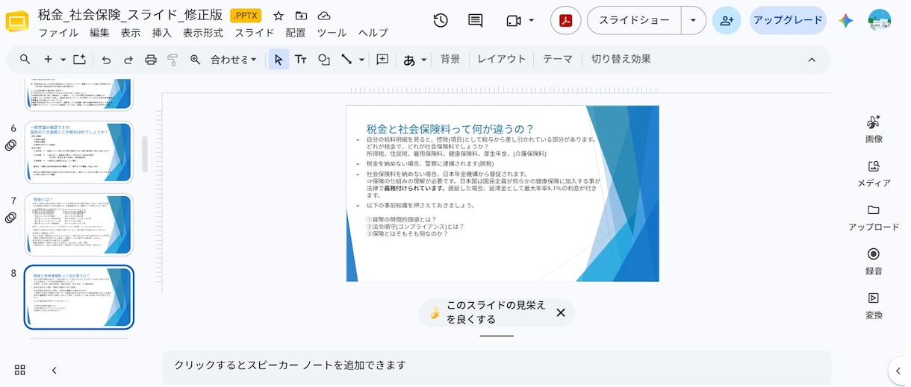Select slide 7 thumbnail

[79, 225]
